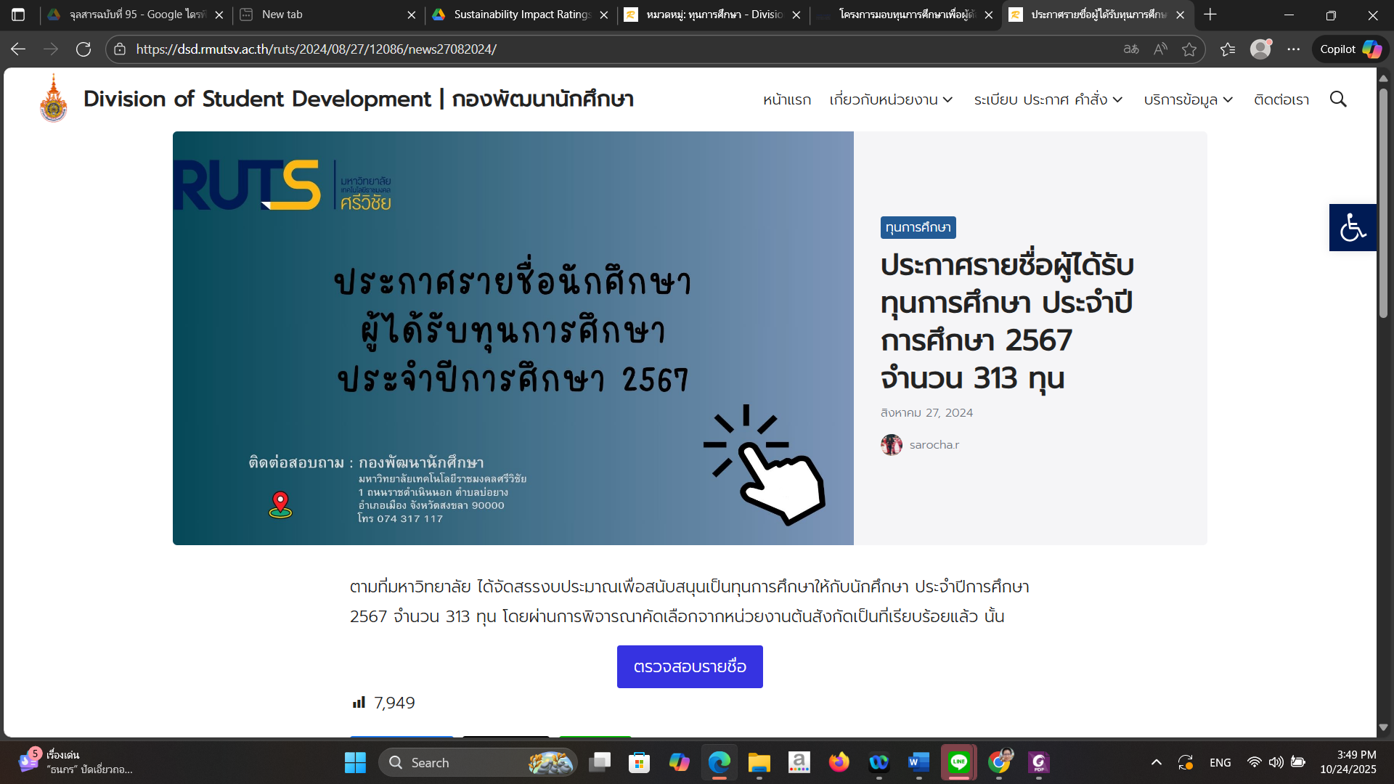Image resolution: width=1394 pixels, height=784 pixels.
Task: Click the ตรวจสอบรายชื่อ button
Action: pyautogui.click(x=689, y=666)
